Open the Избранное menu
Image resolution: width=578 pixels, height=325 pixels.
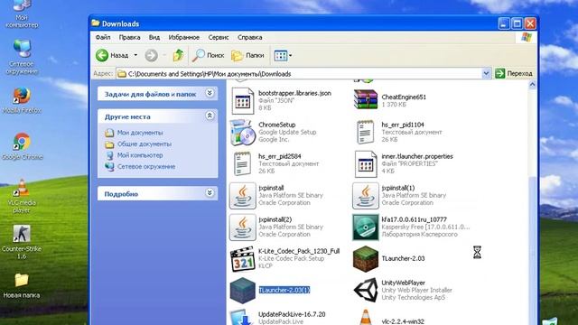point(183,37)
